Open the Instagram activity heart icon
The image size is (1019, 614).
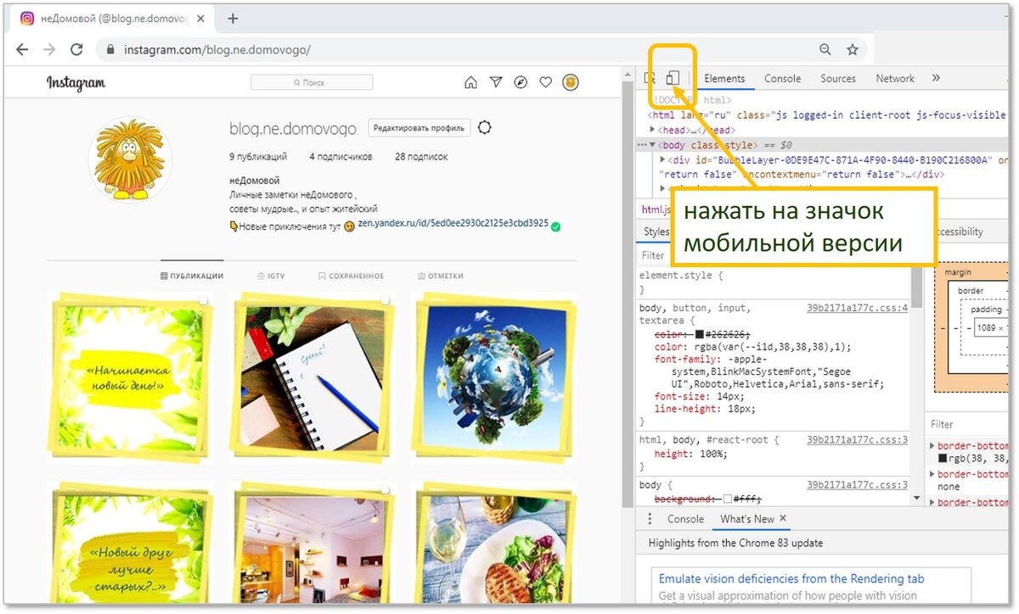(x=546, y=82)
